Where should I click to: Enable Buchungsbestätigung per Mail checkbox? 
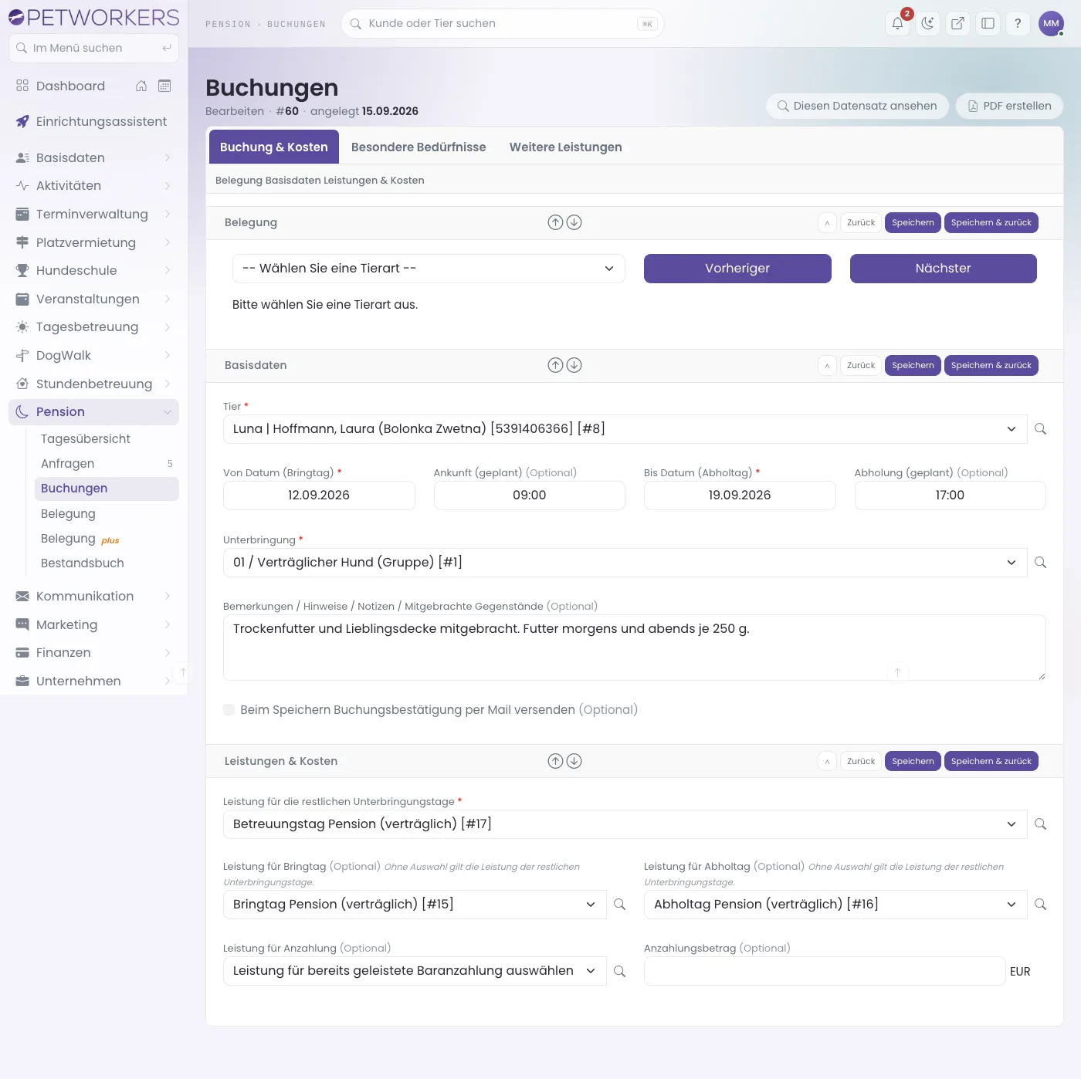[x=229, y=709]
